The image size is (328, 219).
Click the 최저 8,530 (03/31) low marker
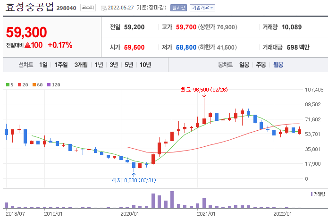pos(134,180)
